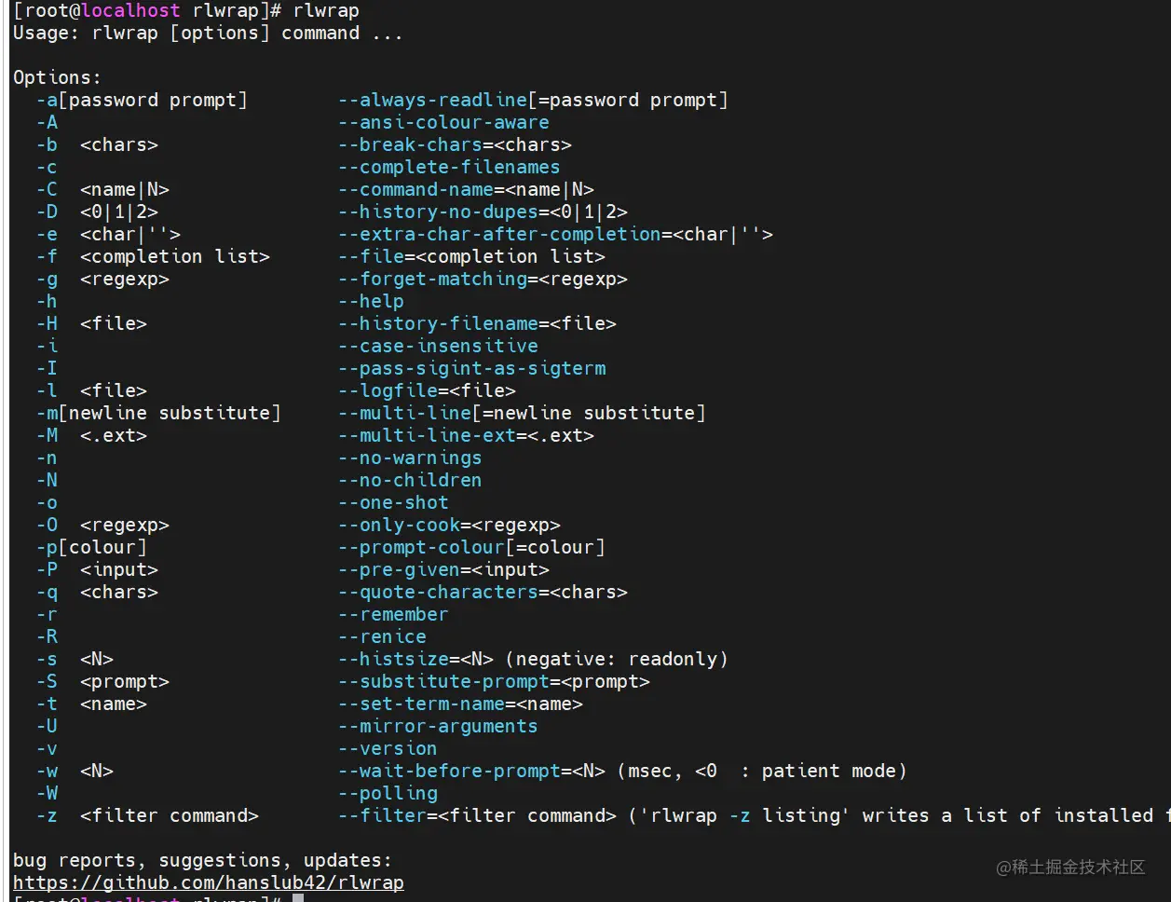Click the --histsize=<N> option
The width and height of the screenshot is (1171, 902).
click(415, 659)
